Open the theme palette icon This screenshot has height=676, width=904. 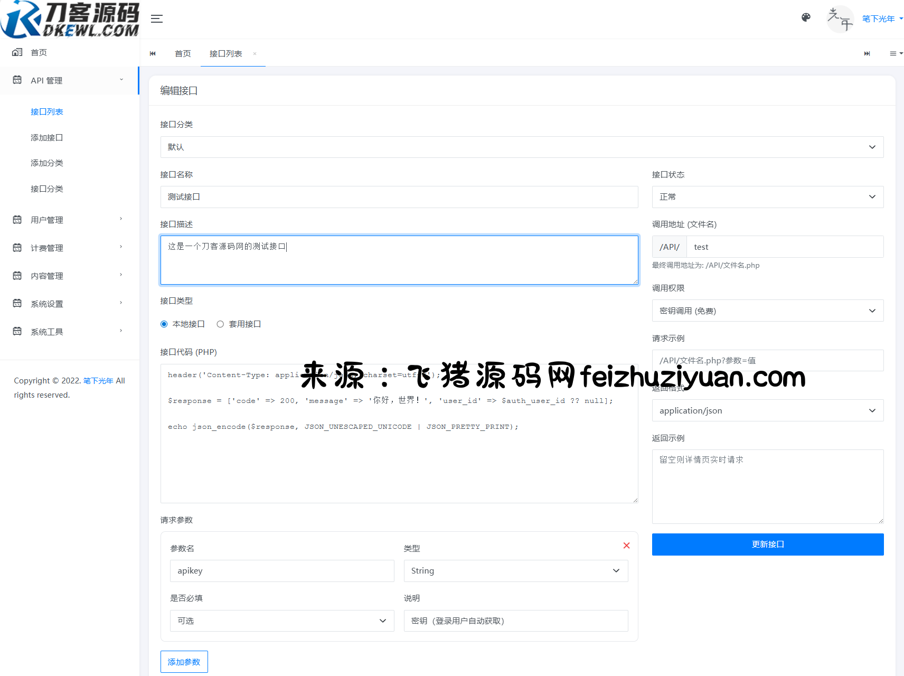point(806,17)
